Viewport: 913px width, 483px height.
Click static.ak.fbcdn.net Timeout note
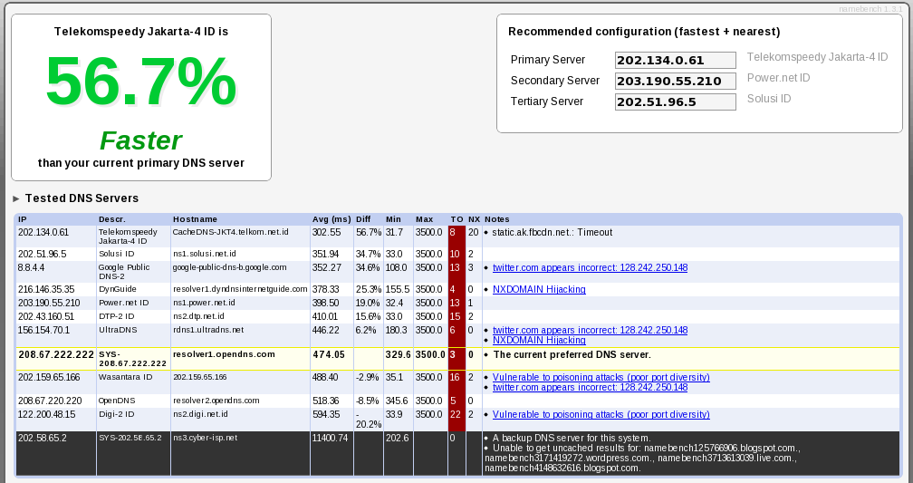pos(552,233)
